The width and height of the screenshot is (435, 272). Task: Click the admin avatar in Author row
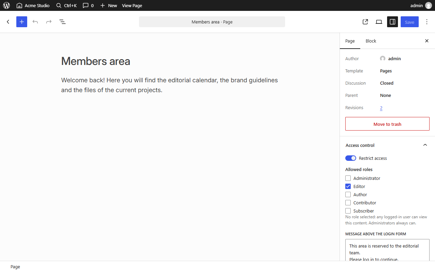383,58
